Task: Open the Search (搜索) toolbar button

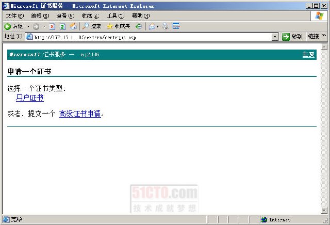Action: pos(92,26)
